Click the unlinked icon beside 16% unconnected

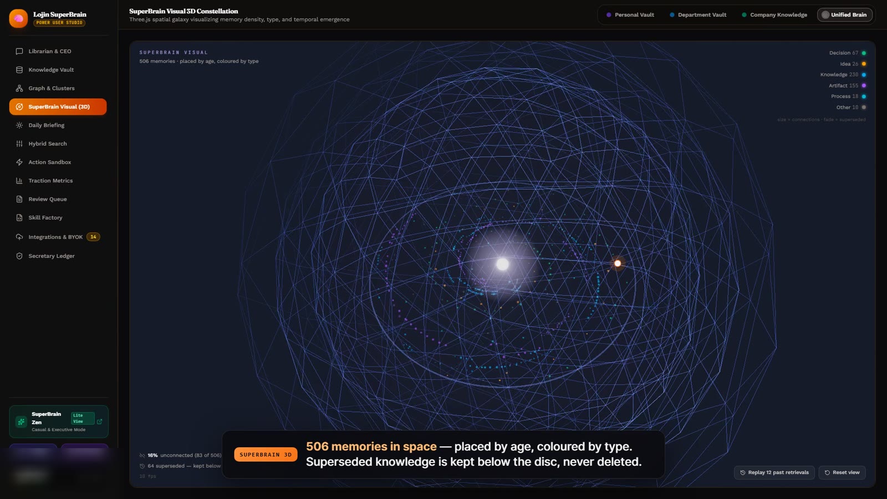pos(142,455)
